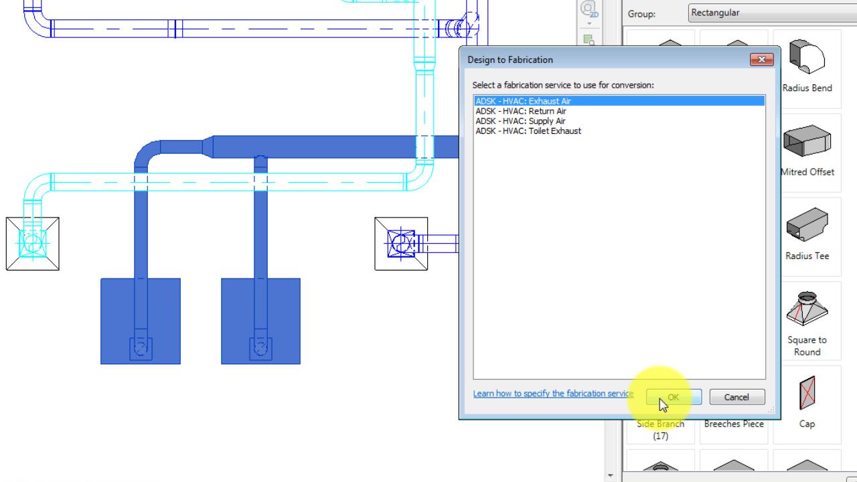Image resolution: width=857 pixels, height=482 pixels.
Task: Pick the Side Branch (17) part
Action: point(660,430)
